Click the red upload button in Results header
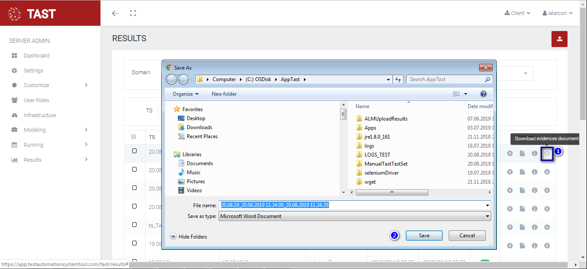Image resolution: width=587 pixels, height=269 pixels. (x=560, y=39)
